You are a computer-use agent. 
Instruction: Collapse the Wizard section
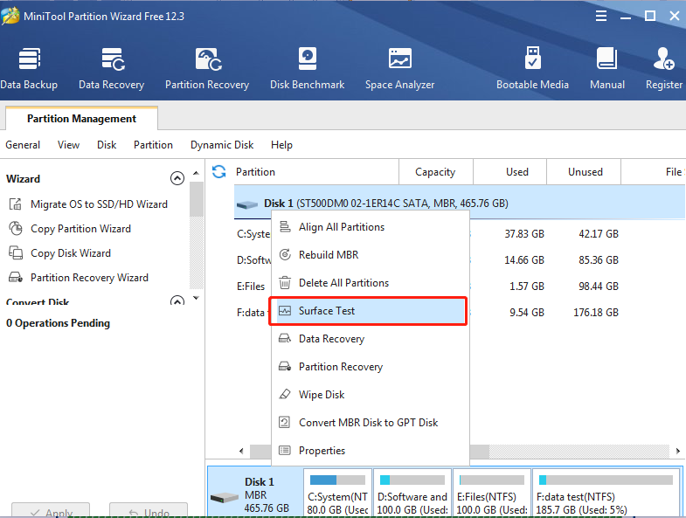tap(177, 178)
